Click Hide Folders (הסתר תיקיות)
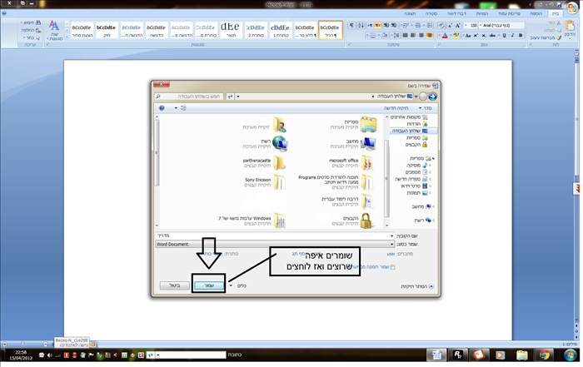Viewport: 583px width, 367px height. [x=416, y=286]
